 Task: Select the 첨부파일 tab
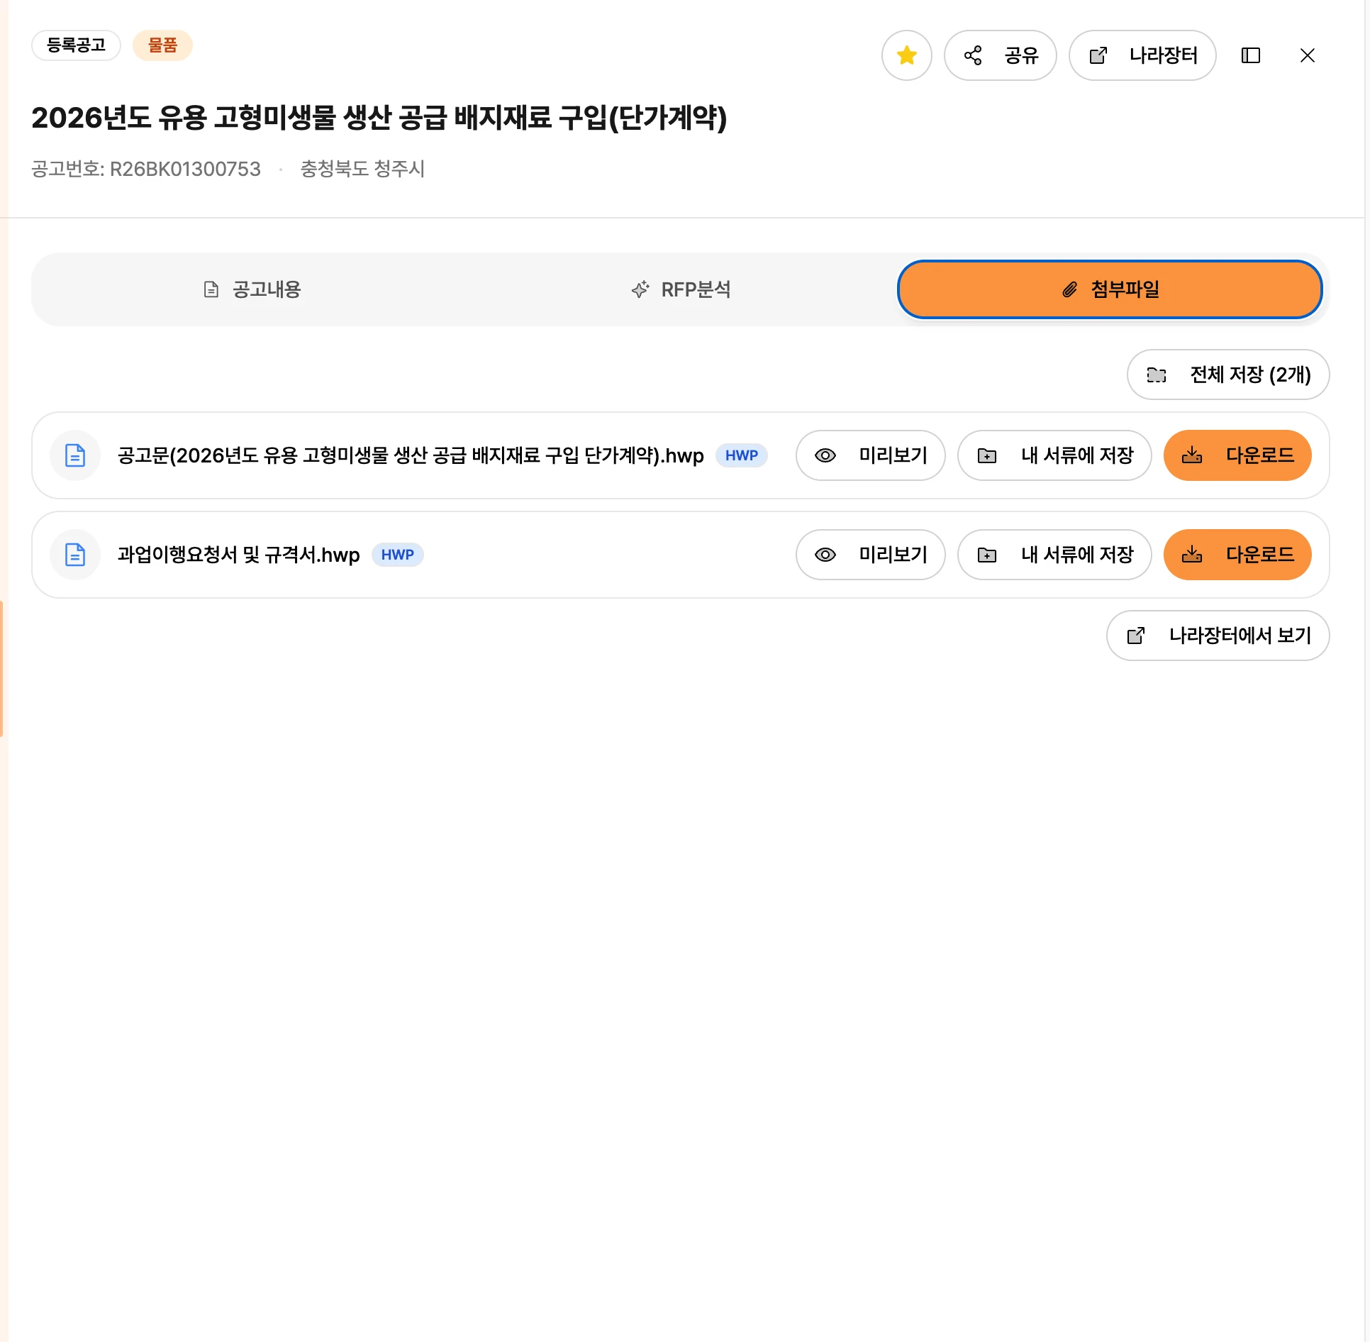1110,289
